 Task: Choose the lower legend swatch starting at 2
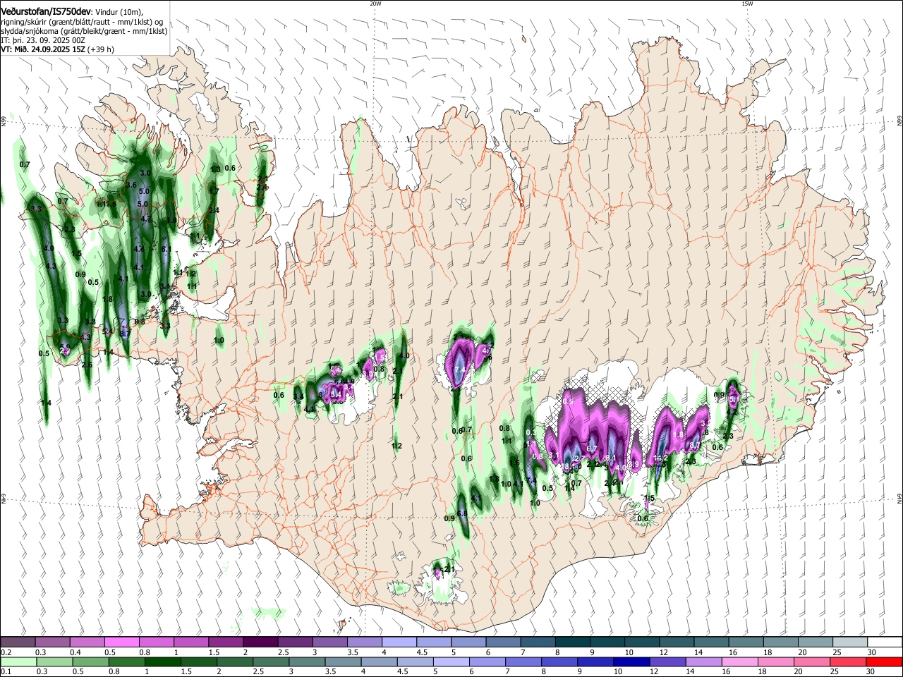coord(234,661)
